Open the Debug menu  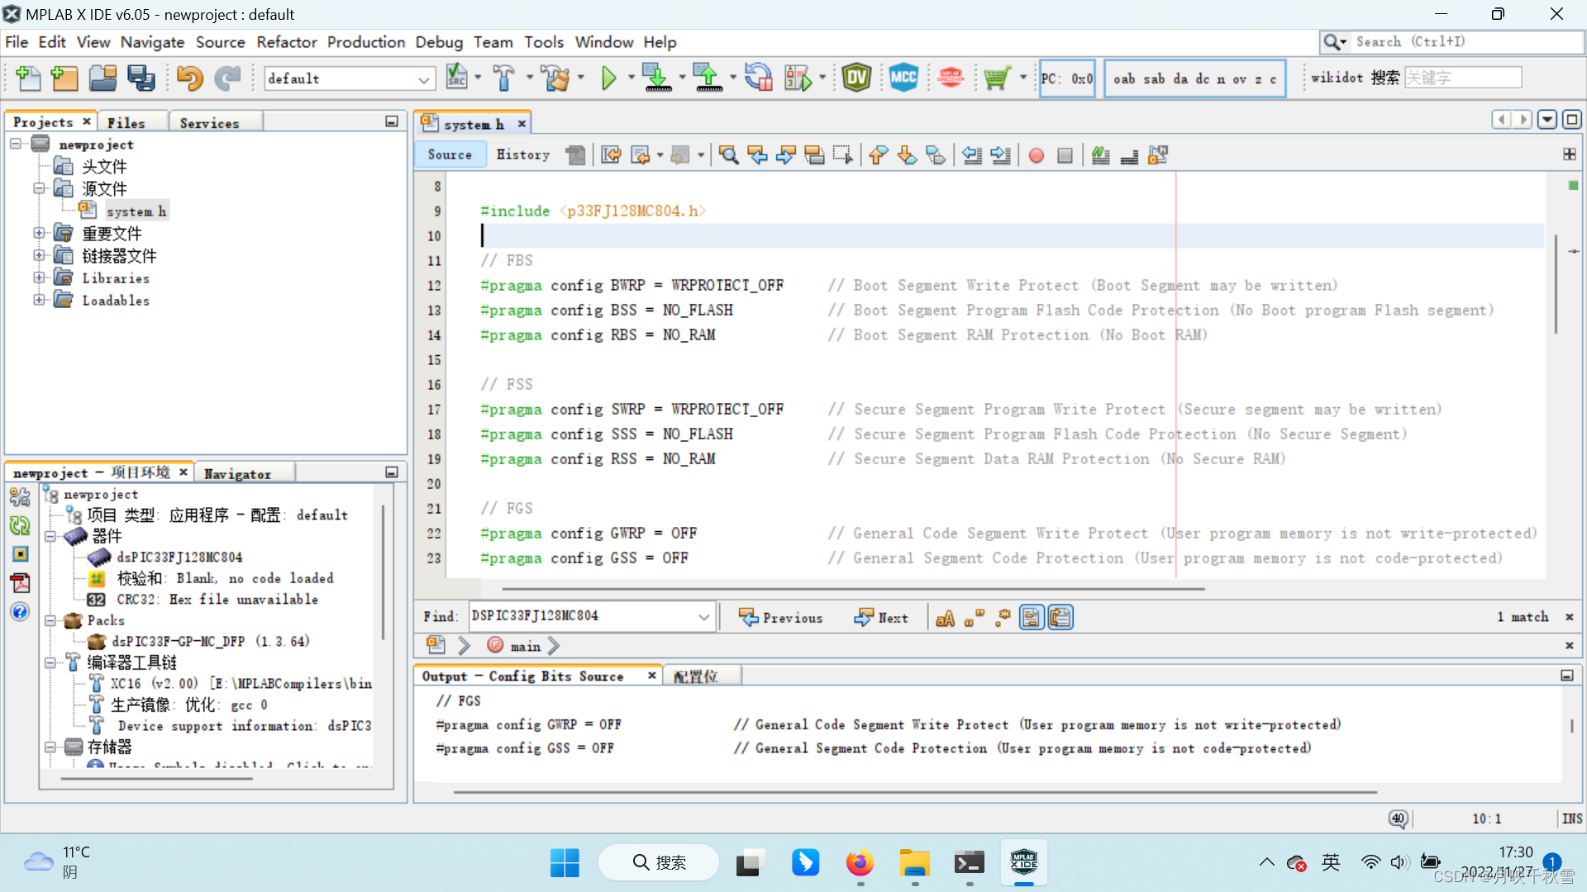(438, 42)
